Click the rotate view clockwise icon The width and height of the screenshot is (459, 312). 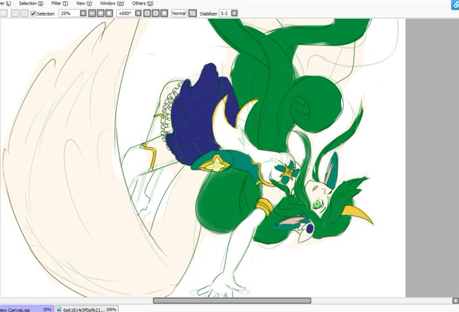pos(156,14)
